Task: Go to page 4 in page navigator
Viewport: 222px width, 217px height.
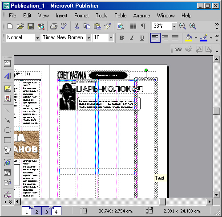Action: tap(56, 211)
